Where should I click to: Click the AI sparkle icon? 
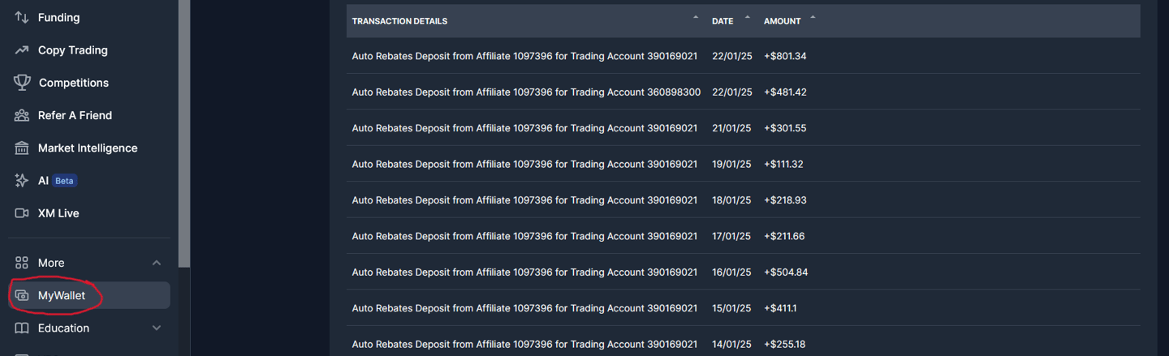[x=22, y=181]
